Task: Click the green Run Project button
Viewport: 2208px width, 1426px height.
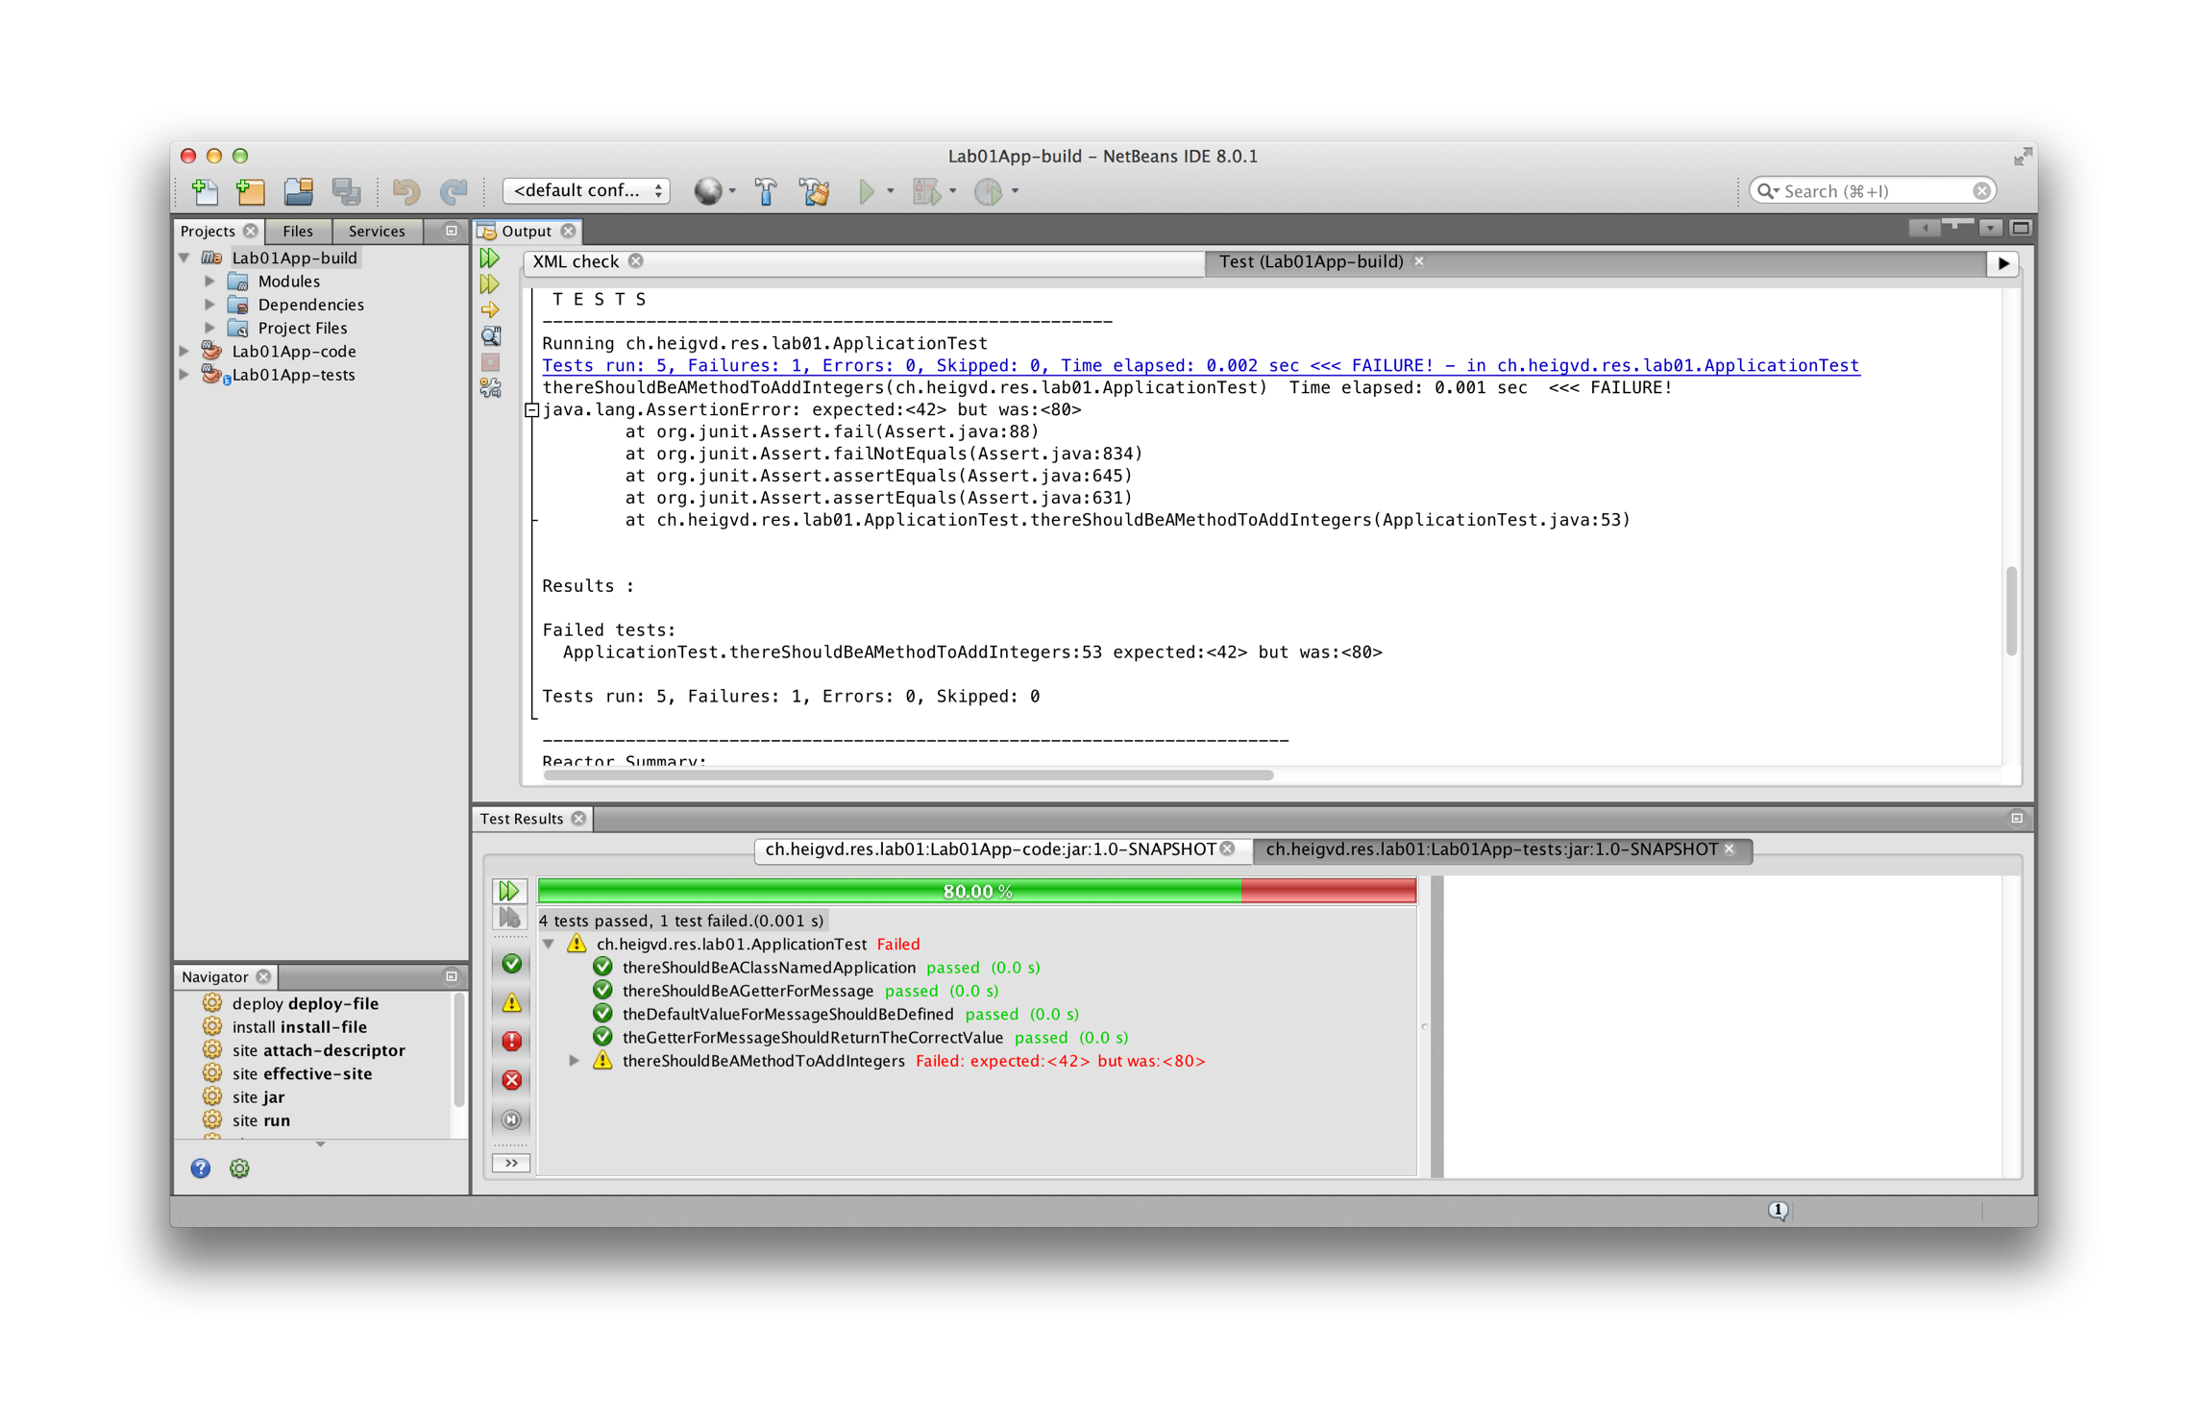Action: point(867,191)
